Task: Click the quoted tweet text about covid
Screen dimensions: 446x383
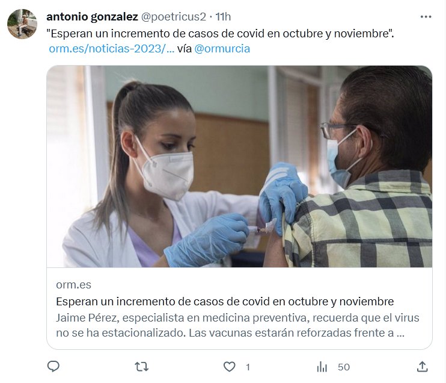Action: 220,34
